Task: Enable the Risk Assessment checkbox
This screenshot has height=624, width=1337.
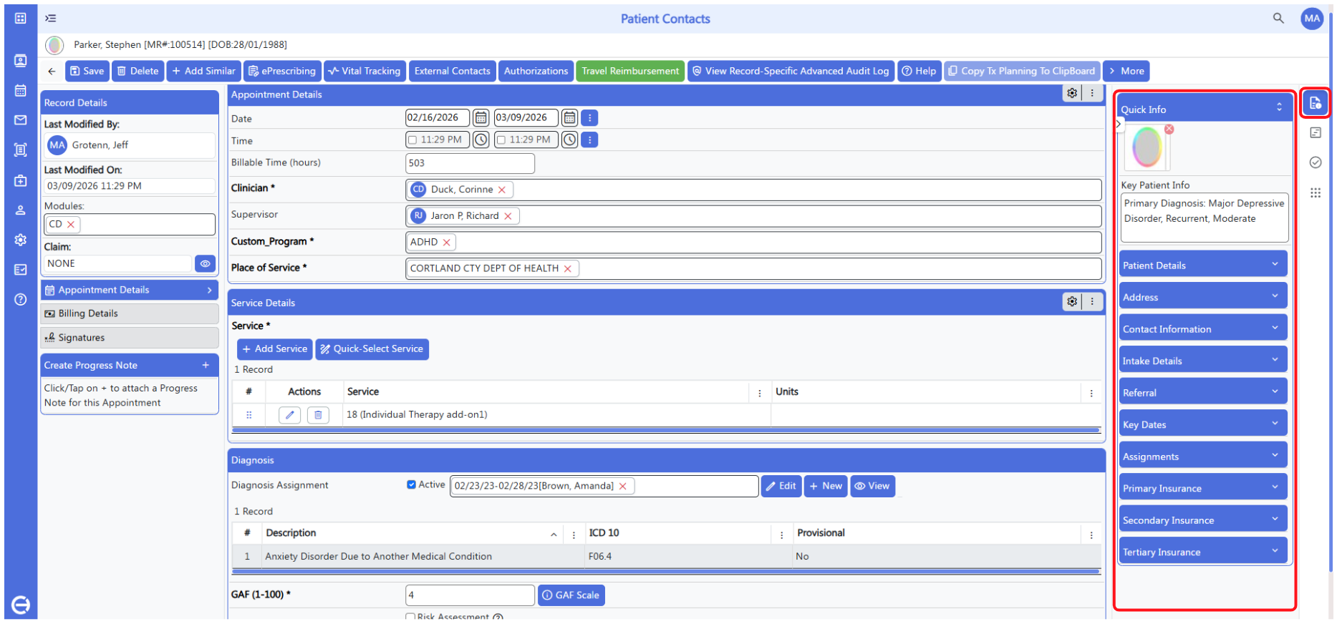Action: pyautogui.click(x=410, y=616)
